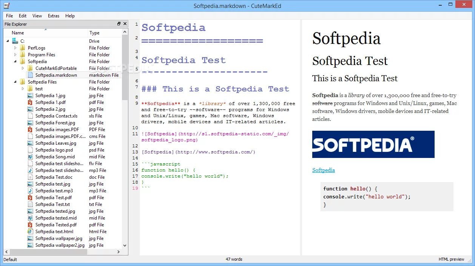475x266 pixels.
Task: Click the Softpedia wallpaper.jpg image icon
Action: (x=30, y=238)
